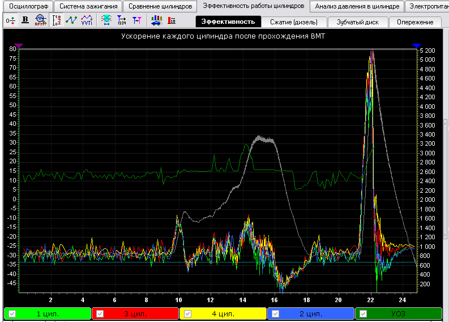Click the 10 label on the time axis
The image size is (449, 322).
click(179, 300)
